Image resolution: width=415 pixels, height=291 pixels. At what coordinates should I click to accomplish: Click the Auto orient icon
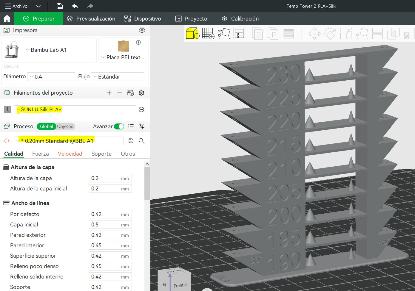tap(224, 33)
